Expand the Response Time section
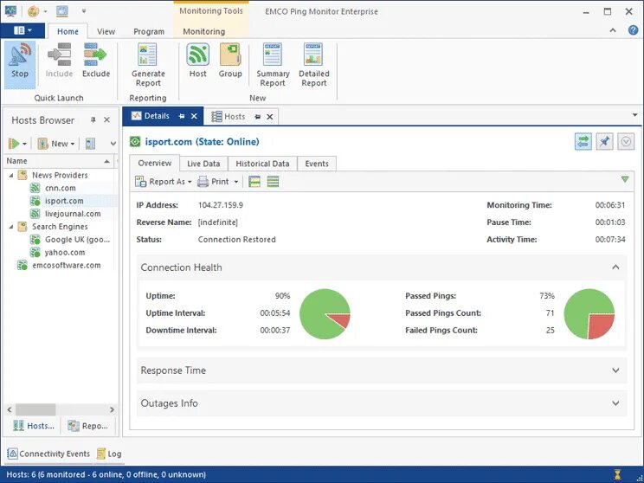The image size is (644, 483). [x=615, y=370]
